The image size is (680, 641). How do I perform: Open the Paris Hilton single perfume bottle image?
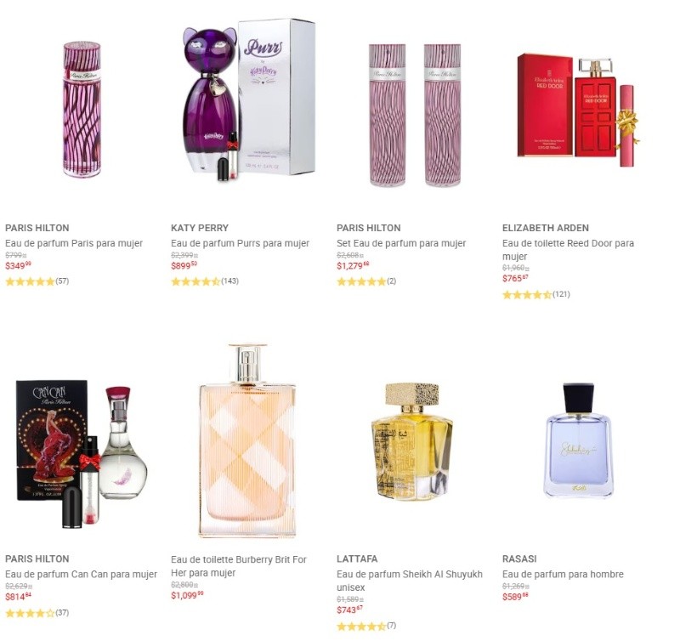[82, 110]
